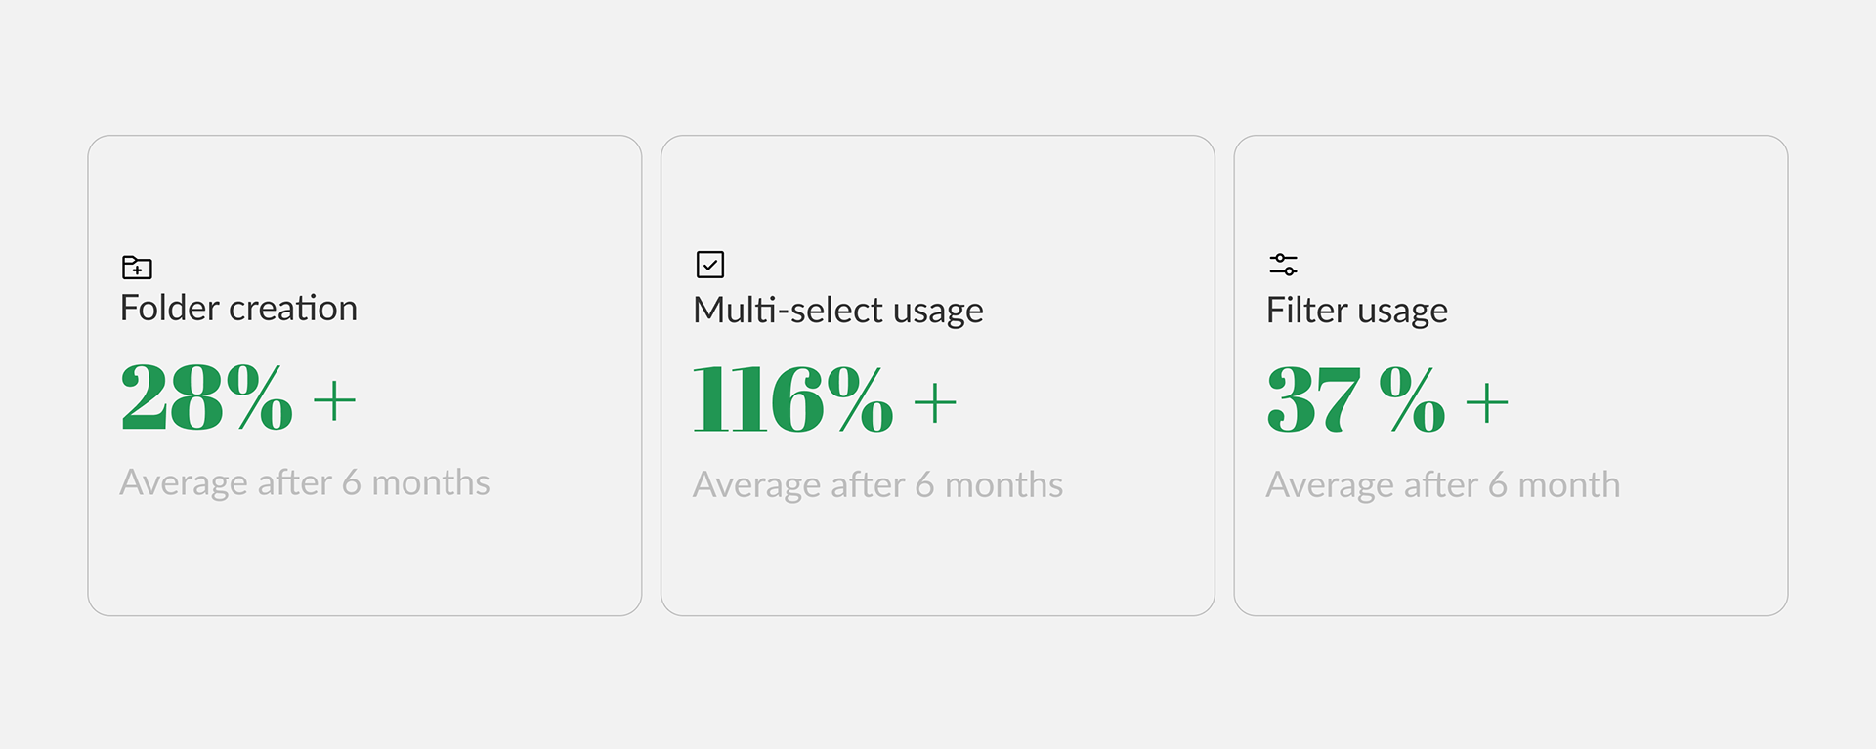Click the percent symbol in 37 %

click(1413, 398)
